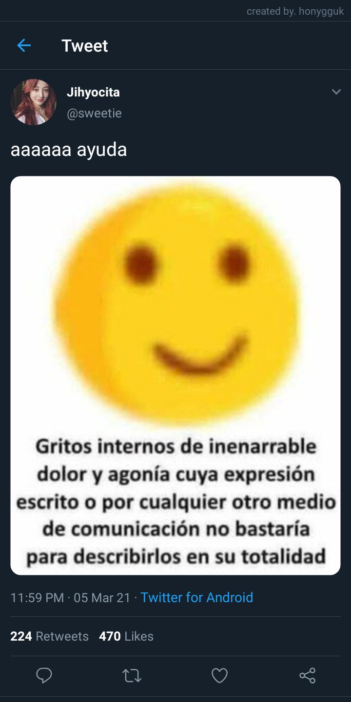Open Jihyocita's profile picture
Viewport: 351px width, 702px height.
click(34, 102)
